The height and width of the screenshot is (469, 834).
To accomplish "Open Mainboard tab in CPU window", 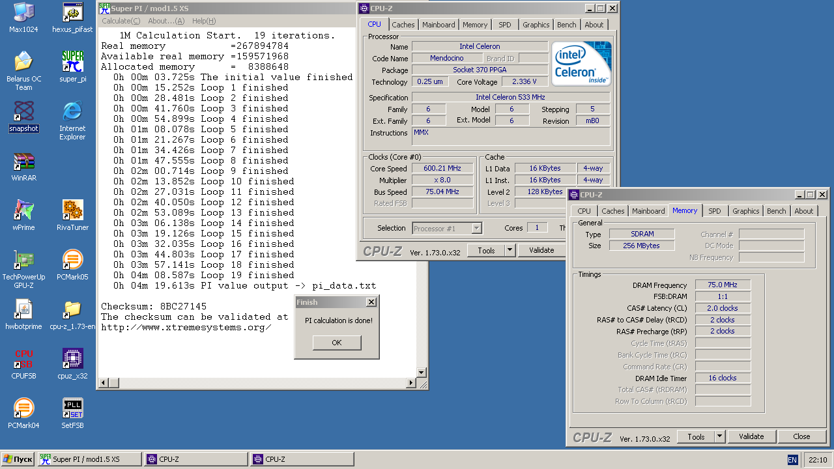I will click(x=439, y=25).
